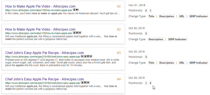
Task: Click the lock icon on Nov 01 result URL
Action: pos(74,10)
